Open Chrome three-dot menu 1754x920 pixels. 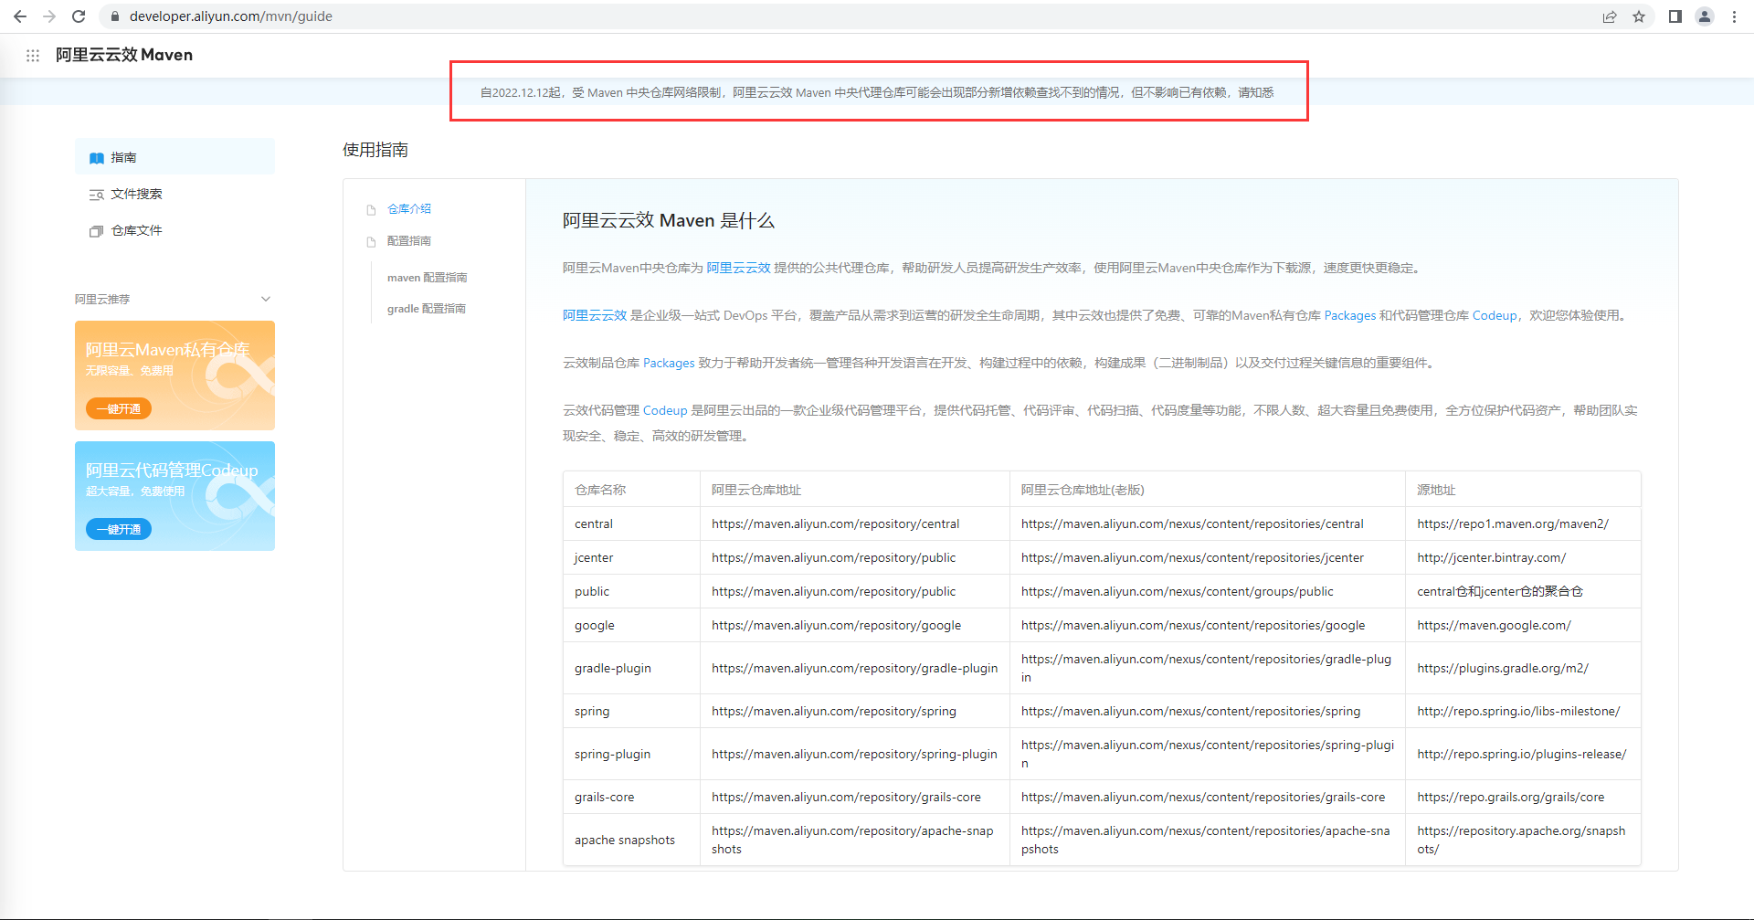coord(1734,16)
